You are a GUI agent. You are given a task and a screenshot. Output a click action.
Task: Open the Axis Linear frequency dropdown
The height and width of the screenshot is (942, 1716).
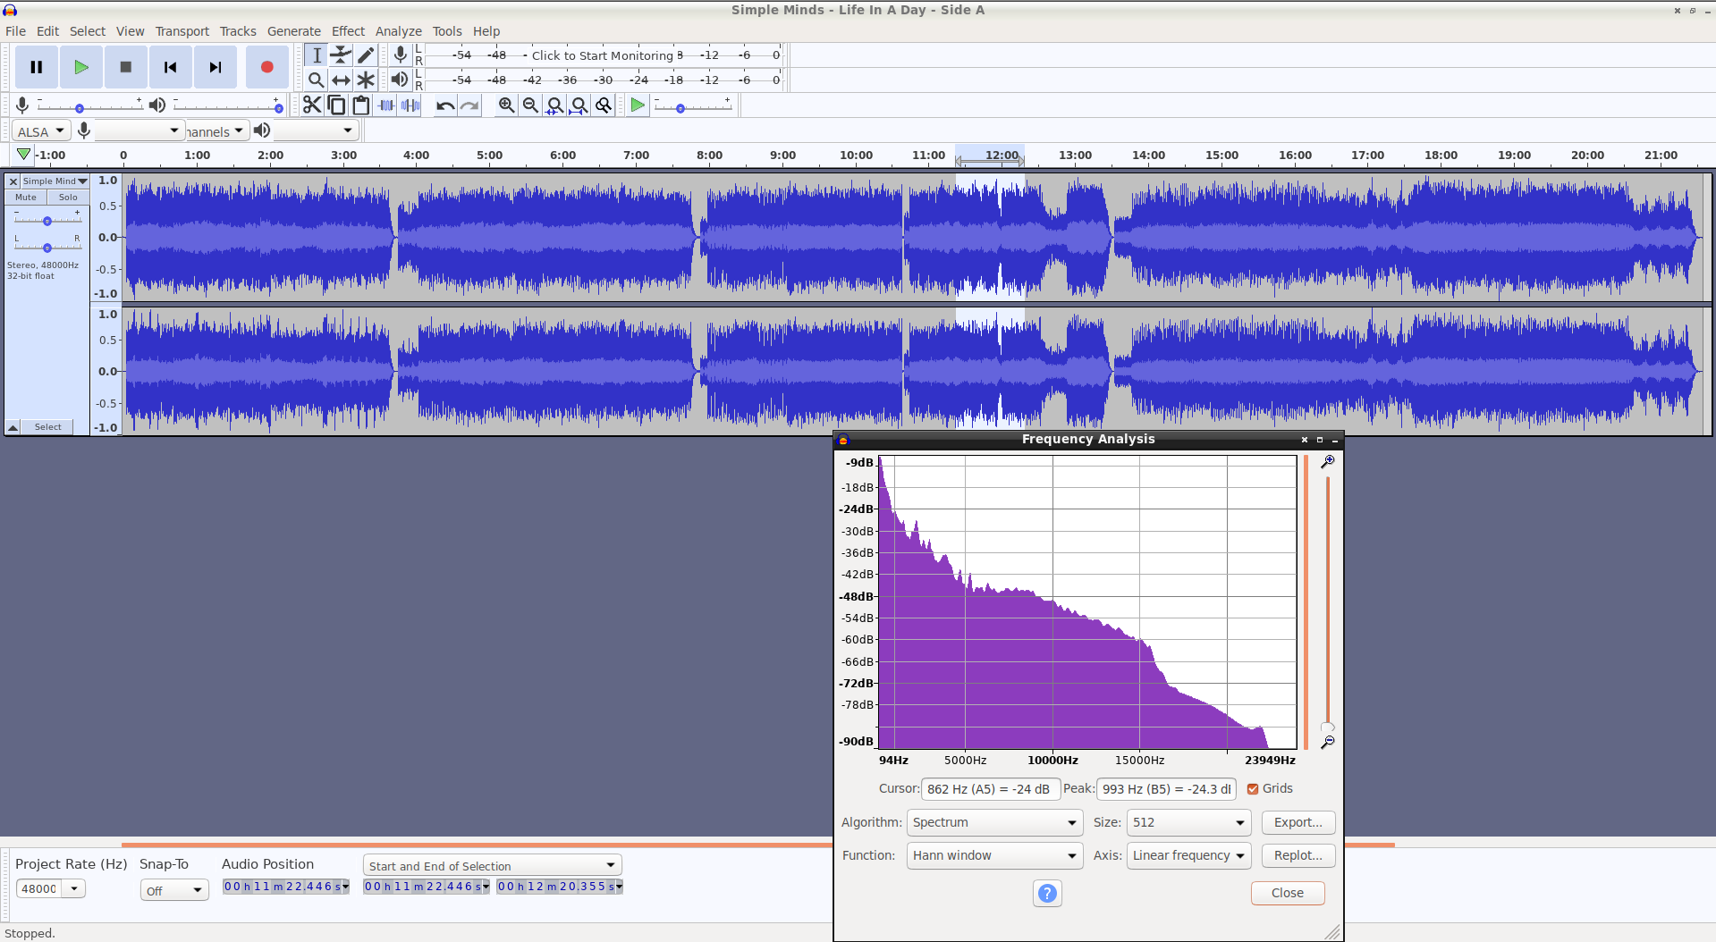coord(1188,855)
